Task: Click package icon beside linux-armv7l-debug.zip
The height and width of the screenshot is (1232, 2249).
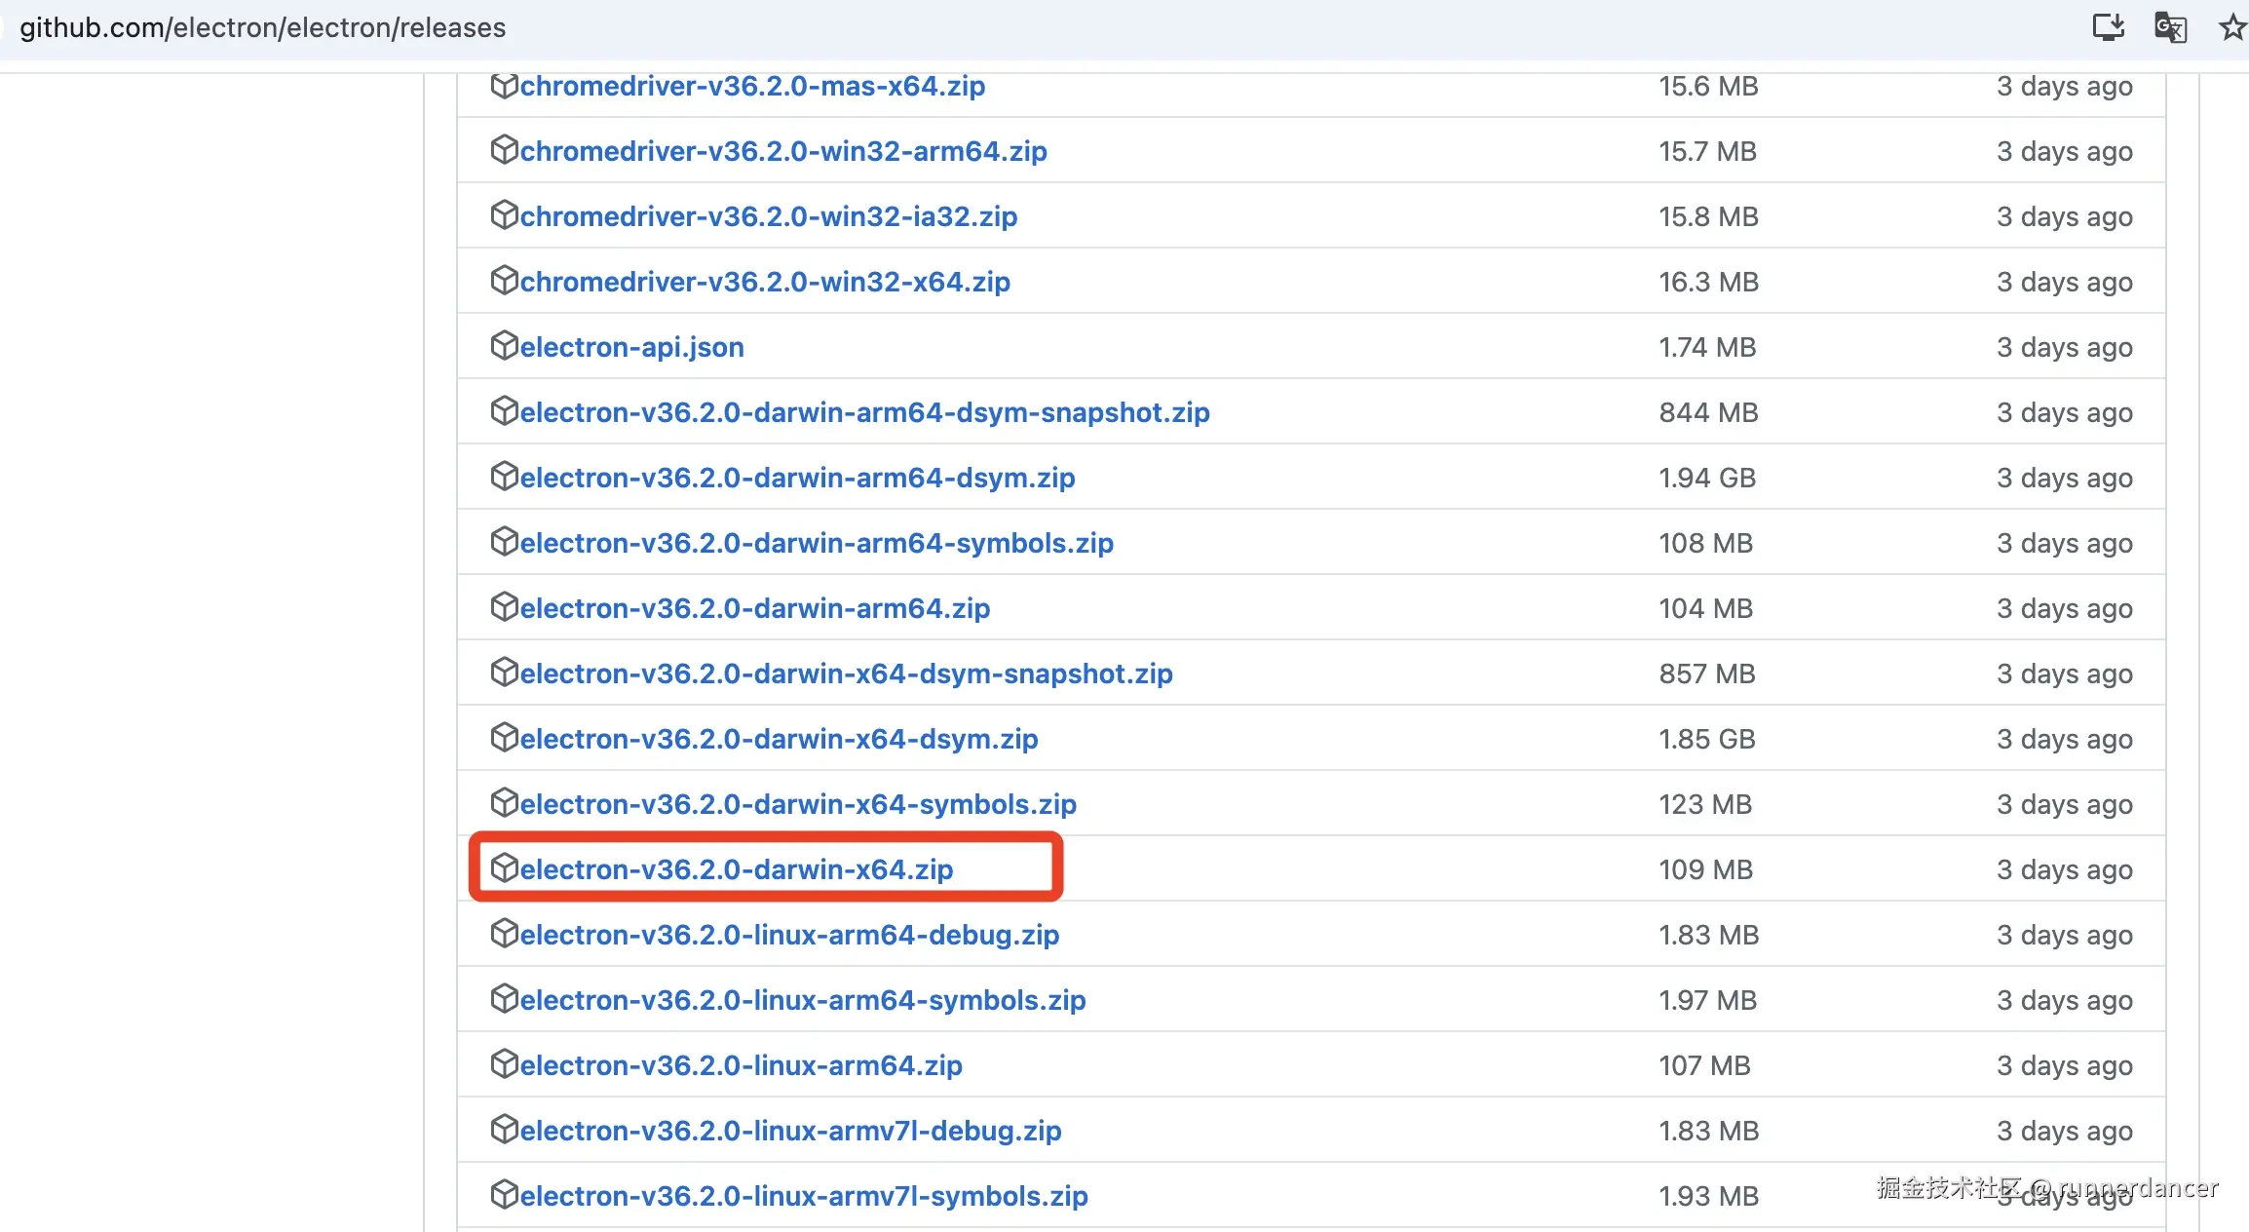Action: 504,1130
